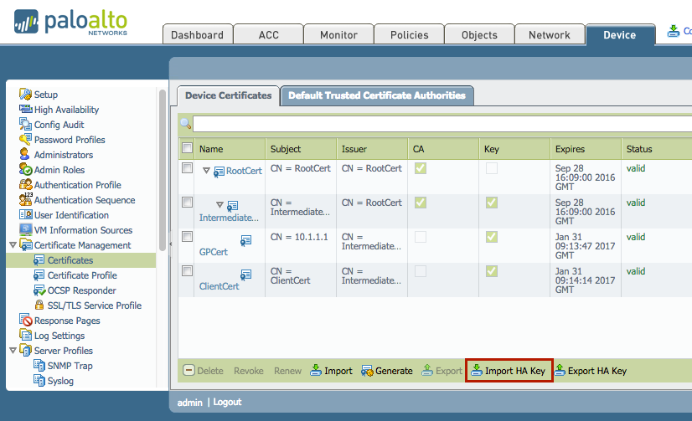The width and height of the screenshot is (692, 421).
Task: Collapse the RootCert tree arrow
Action: click(x=206, y=171)
